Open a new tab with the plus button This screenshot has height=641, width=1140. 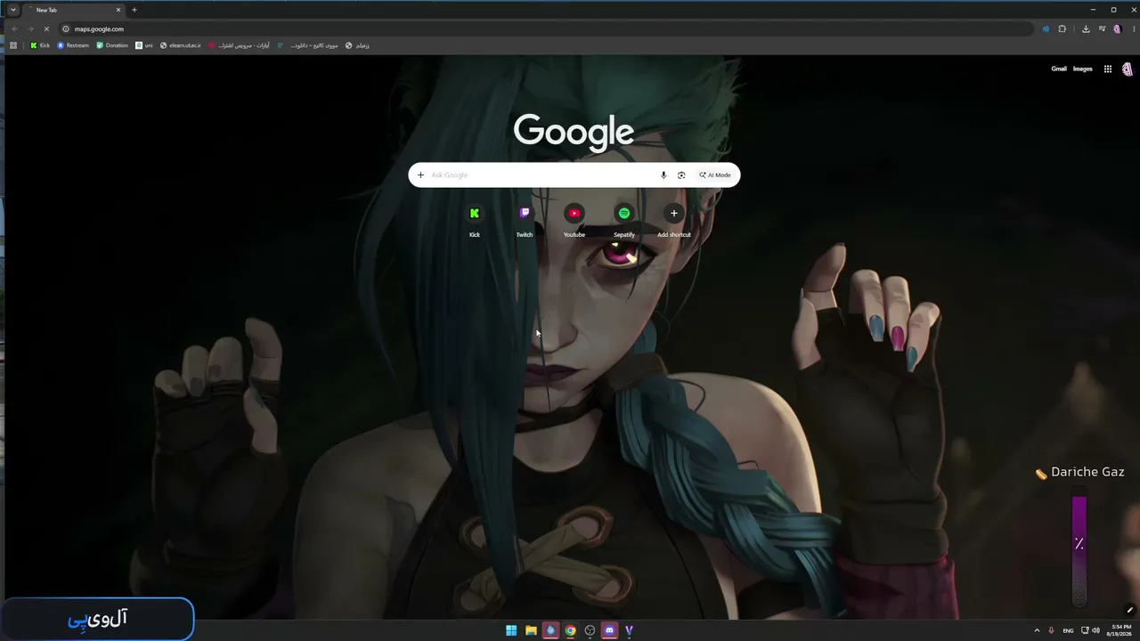tap(134, 10)
